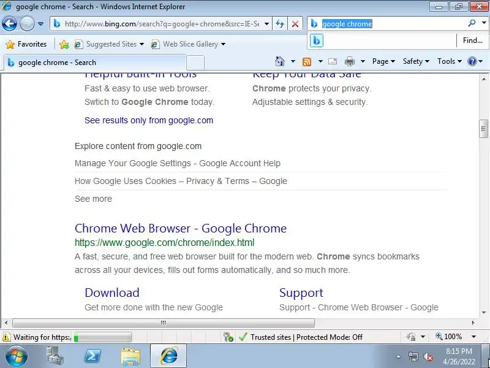Open the Safety menu
This screenshot has height=368, width=490.
[x=416, y=61]
